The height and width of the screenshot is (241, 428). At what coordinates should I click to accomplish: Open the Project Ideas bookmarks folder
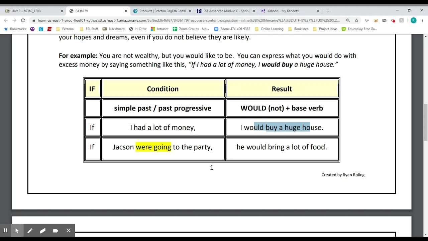pos(325,29)
